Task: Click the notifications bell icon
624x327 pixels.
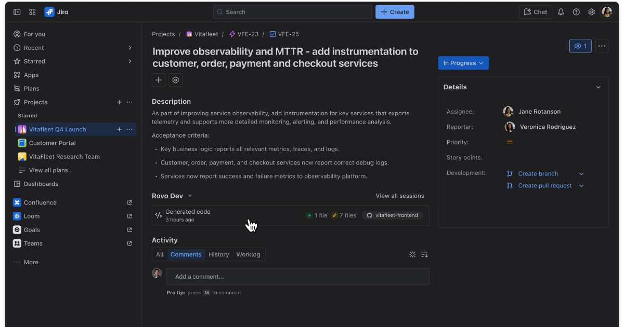Action: click(561, 12)
